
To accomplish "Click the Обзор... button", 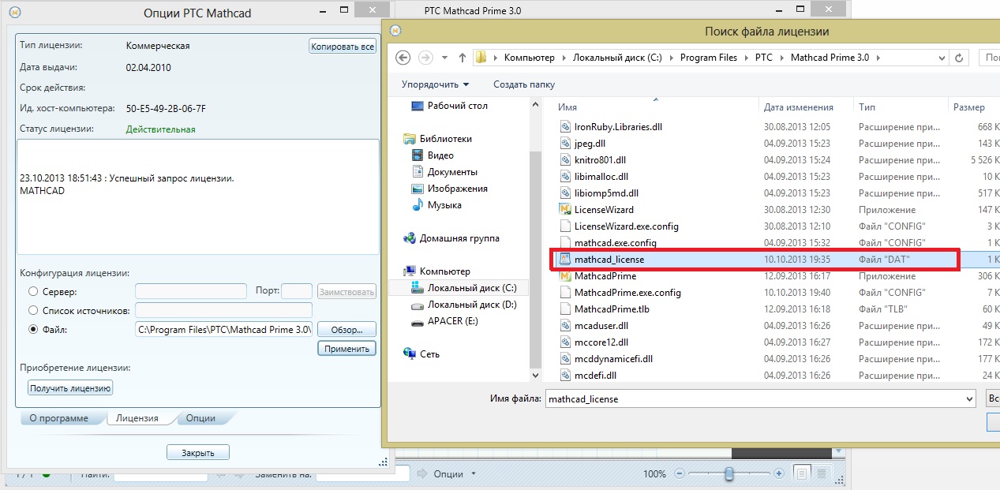I will 346,330.
